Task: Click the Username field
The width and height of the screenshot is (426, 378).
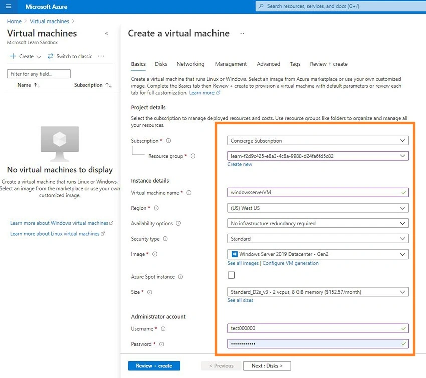Action: (318, 328)
